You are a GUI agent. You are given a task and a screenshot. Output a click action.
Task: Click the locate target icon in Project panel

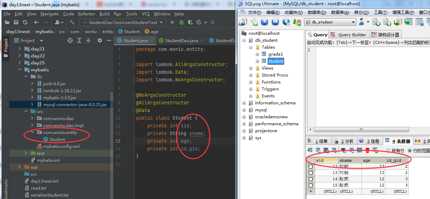point(70,40)
